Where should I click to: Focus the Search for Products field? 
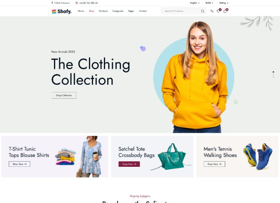click(x=181, y=11)
